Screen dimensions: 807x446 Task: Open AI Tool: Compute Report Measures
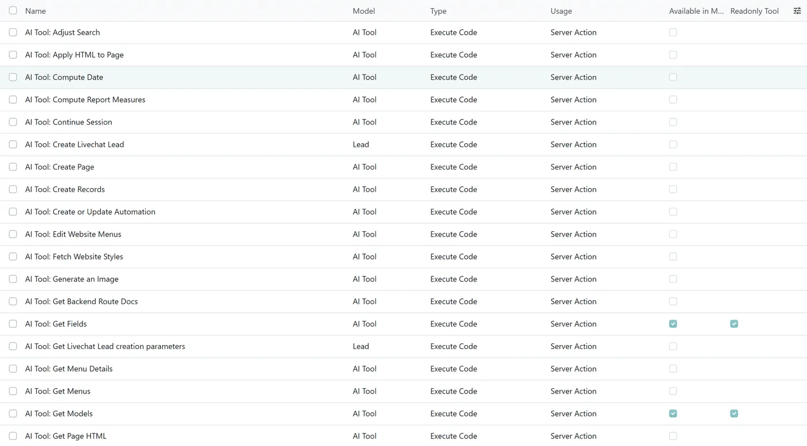click(85, 100)
